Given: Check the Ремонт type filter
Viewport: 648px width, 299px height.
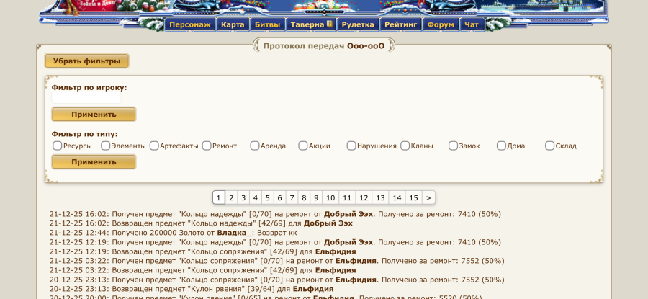Looking at the screenshot, I should (207, 146).
